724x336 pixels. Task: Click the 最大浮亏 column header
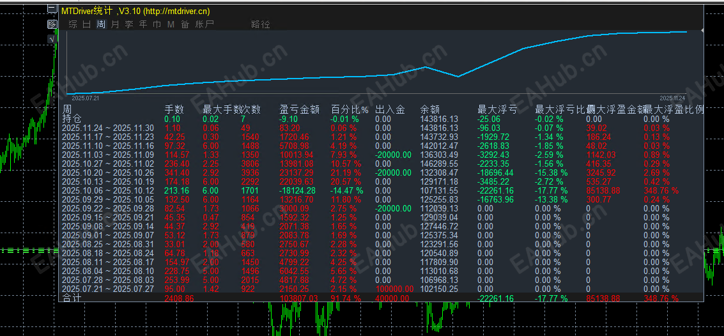point(497,110)
